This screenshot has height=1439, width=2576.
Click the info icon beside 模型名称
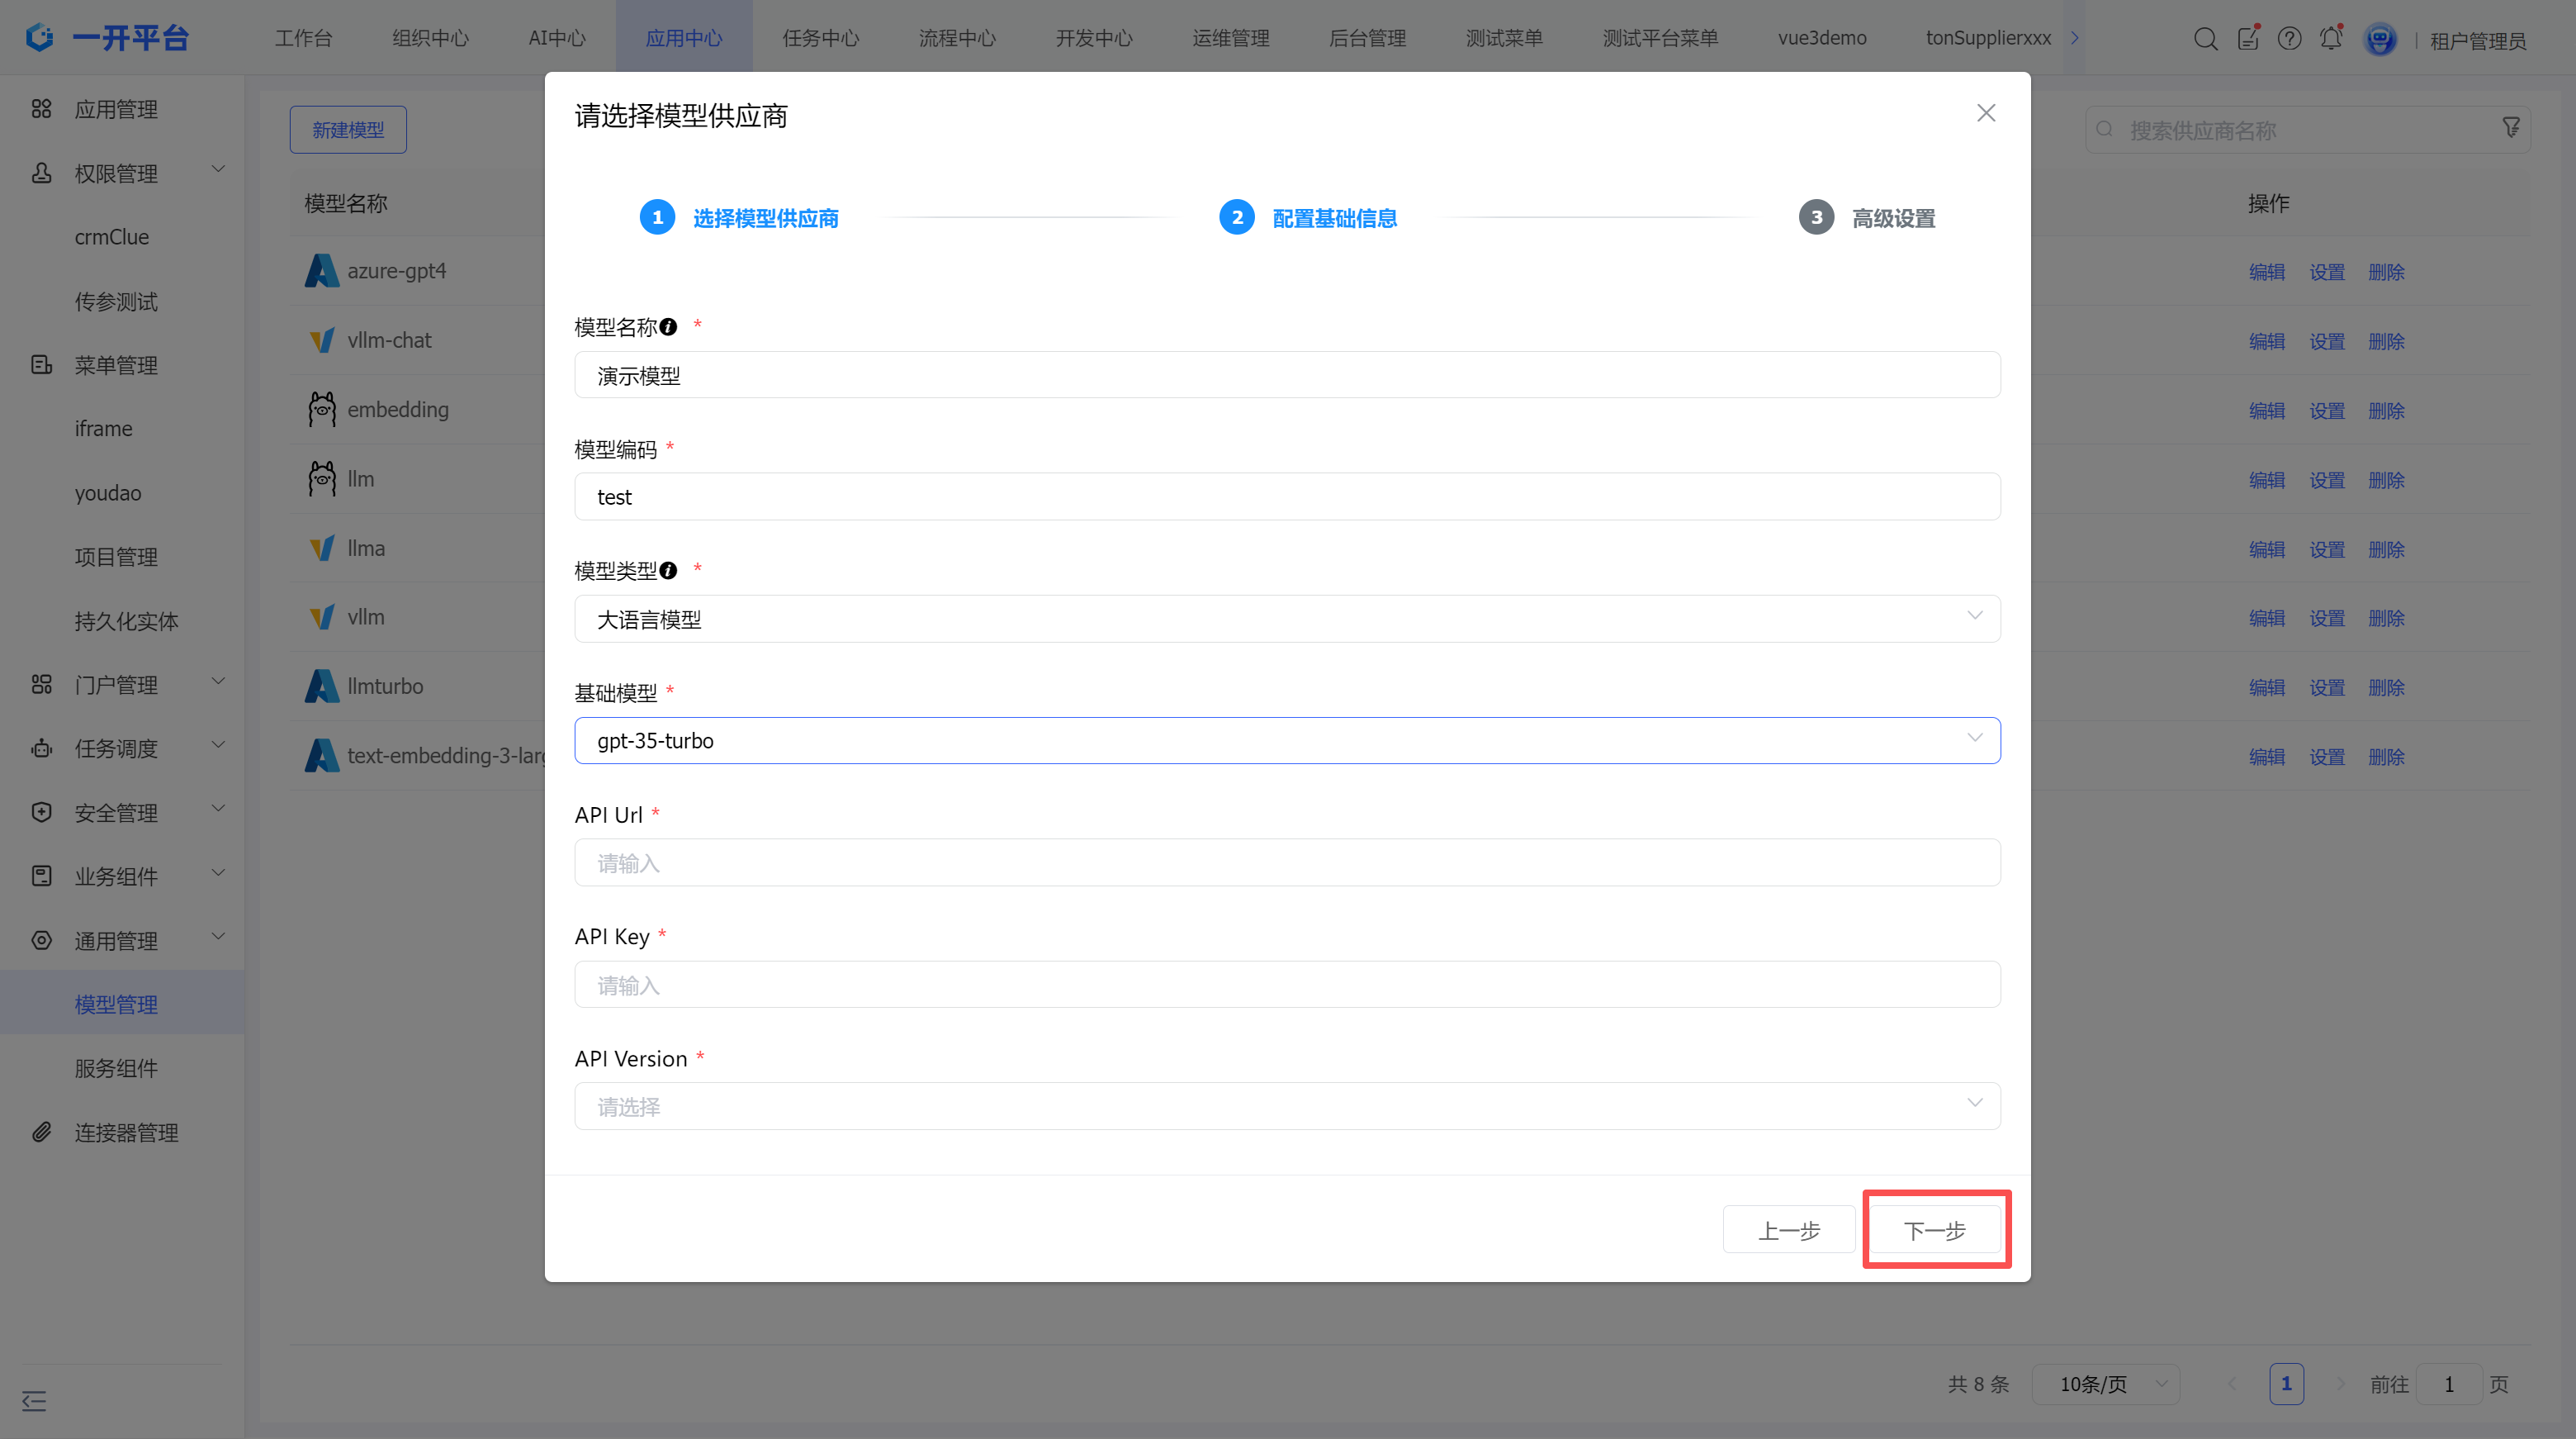(669, 327)
